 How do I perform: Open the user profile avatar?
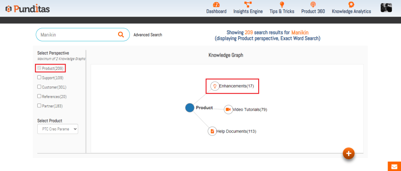(x=386, y=8)
